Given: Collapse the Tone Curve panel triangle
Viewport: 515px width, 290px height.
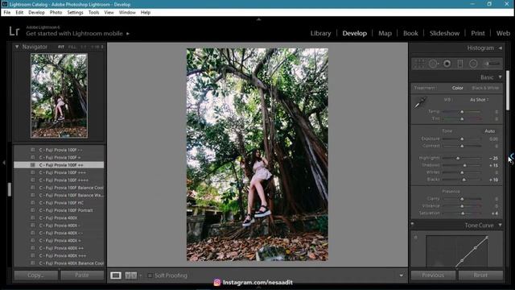Looking at the screenshot, I should click(500, 226).
